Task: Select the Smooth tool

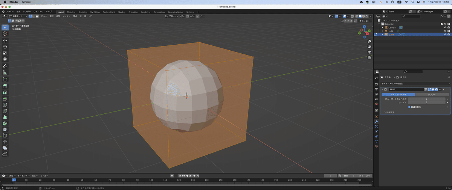Action: coord(5,129)
